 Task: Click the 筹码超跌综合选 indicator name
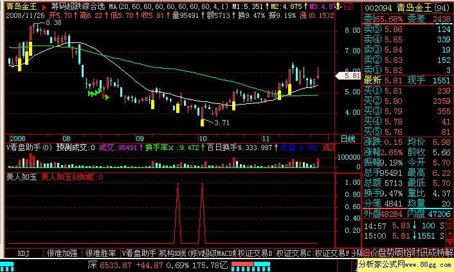pos(78,6)
